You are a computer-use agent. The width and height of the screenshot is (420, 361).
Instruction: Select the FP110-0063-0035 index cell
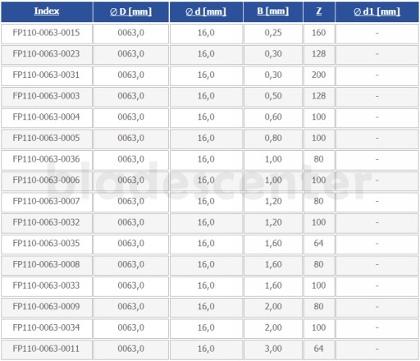tap(47, 244)
